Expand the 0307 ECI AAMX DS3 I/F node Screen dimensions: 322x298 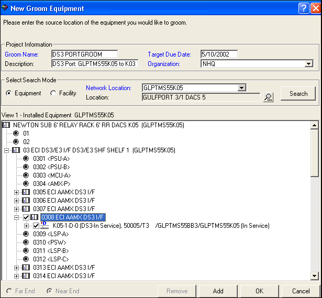click(x=16, y=209)
